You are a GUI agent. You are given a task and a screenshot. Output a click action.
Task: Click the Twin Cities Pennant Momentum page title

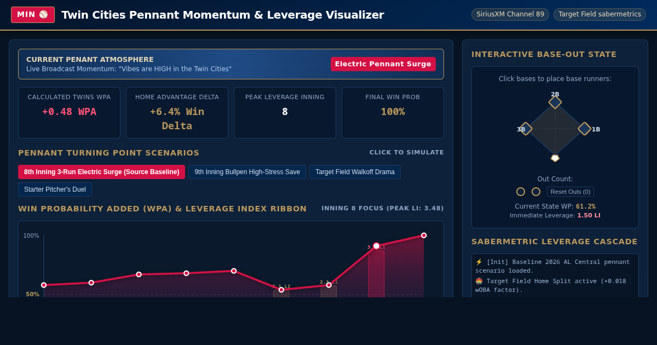click(x=223, y=15)
